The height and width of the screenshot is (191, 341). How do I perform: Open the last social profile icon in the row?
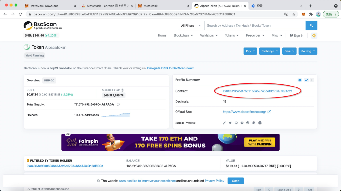coord(260,123)
